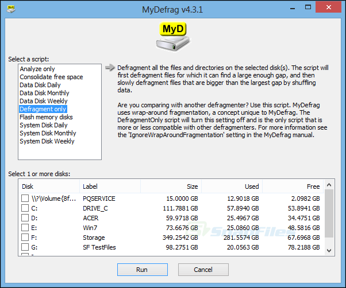Click the 349.2542 GB size value
Image resolution: width=346 pixels, height=288 pixels.
[180, 238]
